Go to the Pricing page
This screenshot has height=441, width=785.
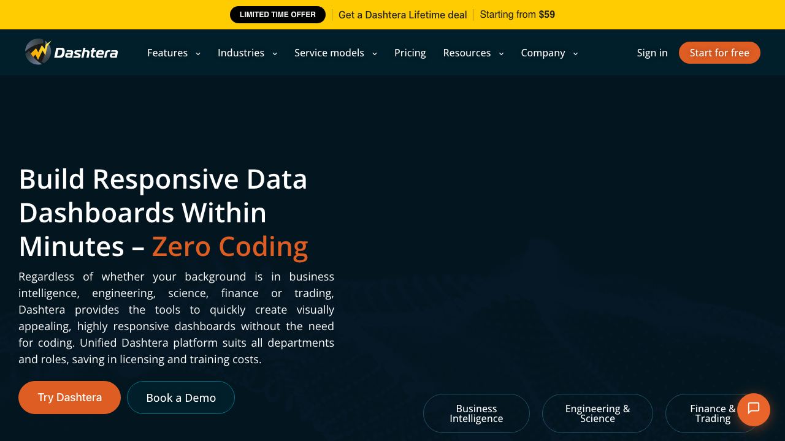click(410, 53)
